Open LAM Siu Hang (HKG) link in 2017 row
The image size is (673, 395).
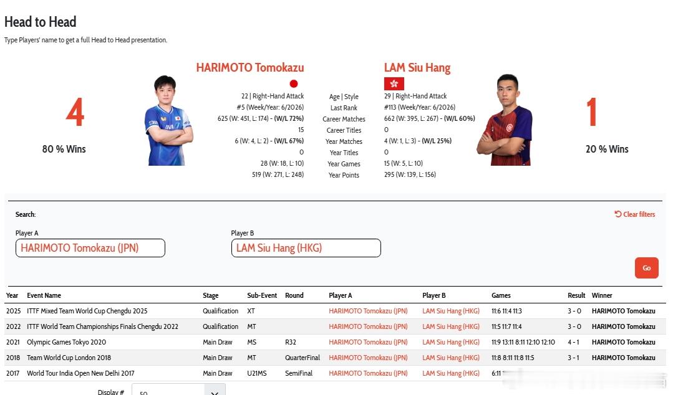click(451, 373)
